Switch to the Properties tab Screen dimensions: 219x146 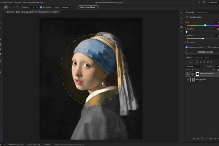pyautogui.click(x=190, y=12)
